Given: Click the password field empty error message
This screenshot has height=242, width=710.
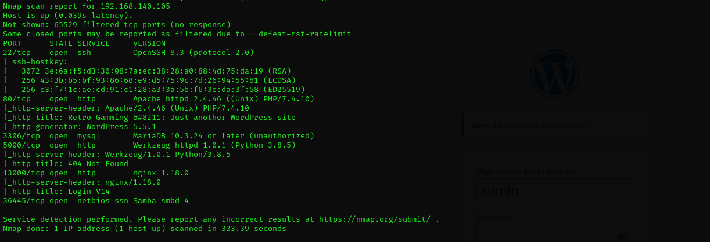Looking at the screenshot, I should (x=529, y=125).
